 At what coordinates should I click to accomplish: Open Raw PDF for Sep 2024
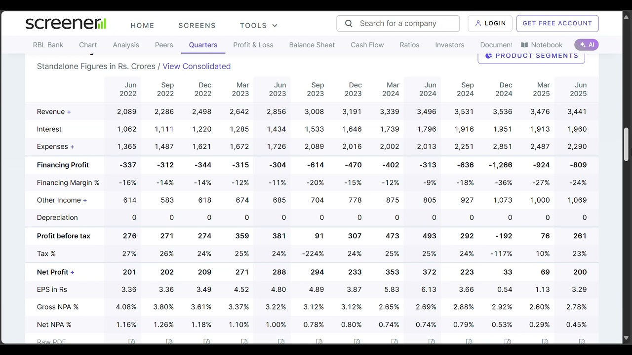point(469,341)
